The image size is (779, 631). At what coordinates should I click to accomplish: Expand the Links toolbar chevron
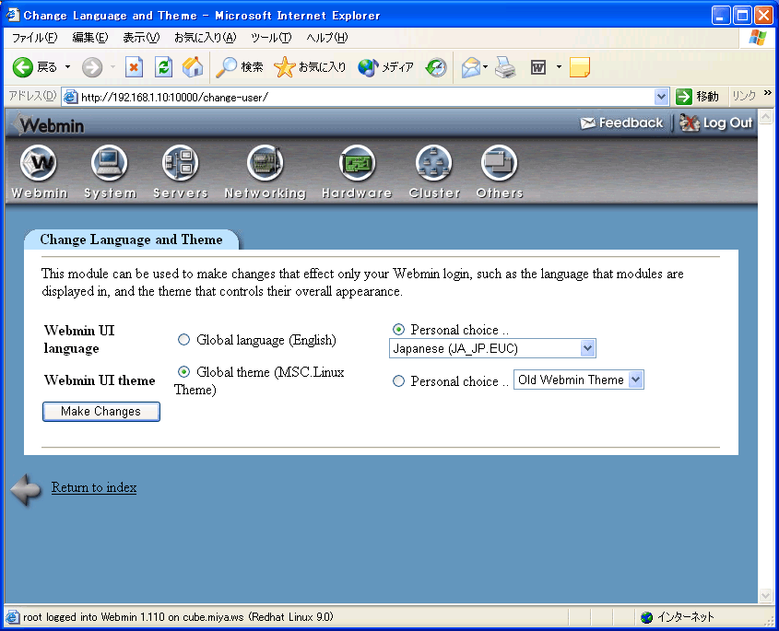click(x=768, y=93)
